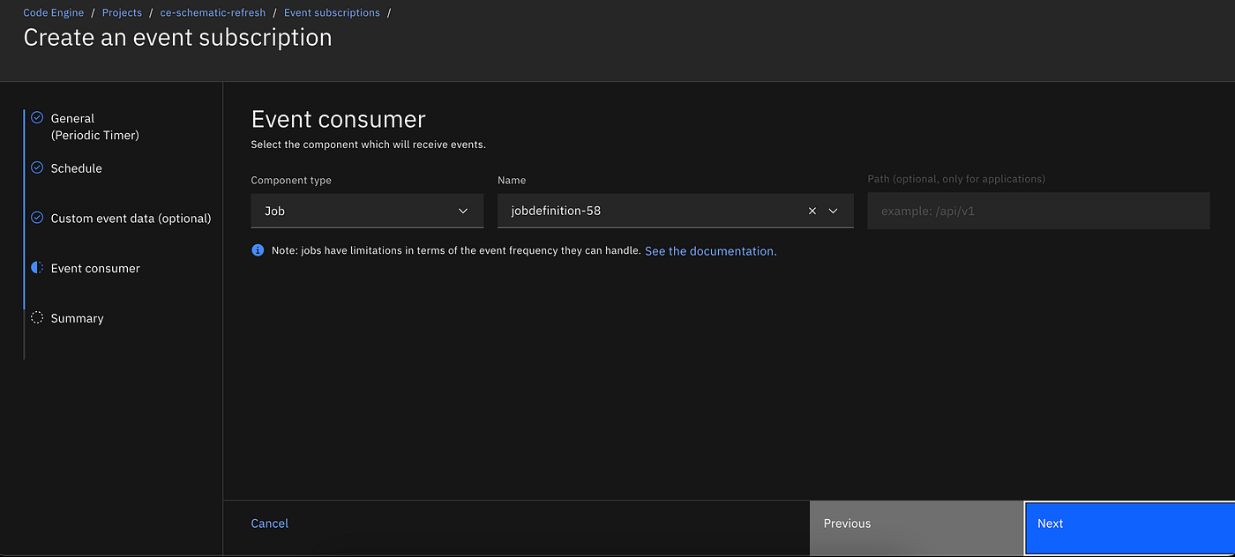
Task: Open the Custom event data step
Action: (131, 219)
